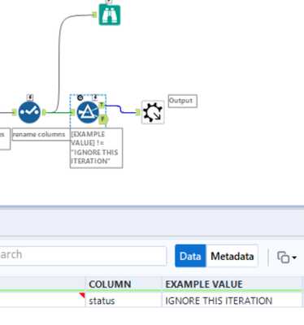Click the Filter tool input anchor
Screen dimensions: 304x325
72,112
